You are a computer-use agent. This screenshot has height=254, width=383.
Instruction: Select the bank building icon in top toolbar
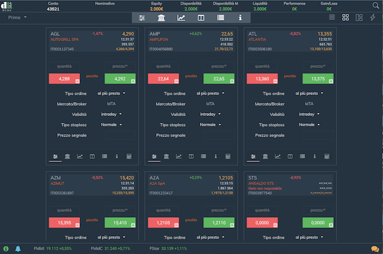point(161,18)
